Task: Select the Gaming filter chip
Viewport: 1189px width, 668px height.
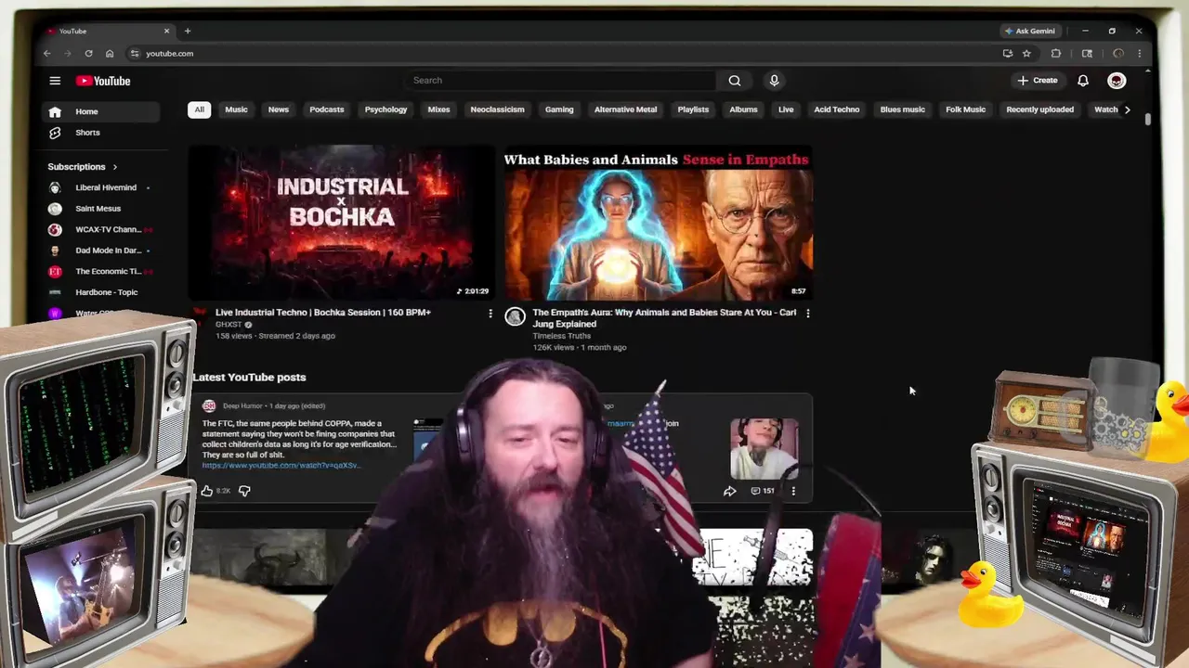Action: 559,109
